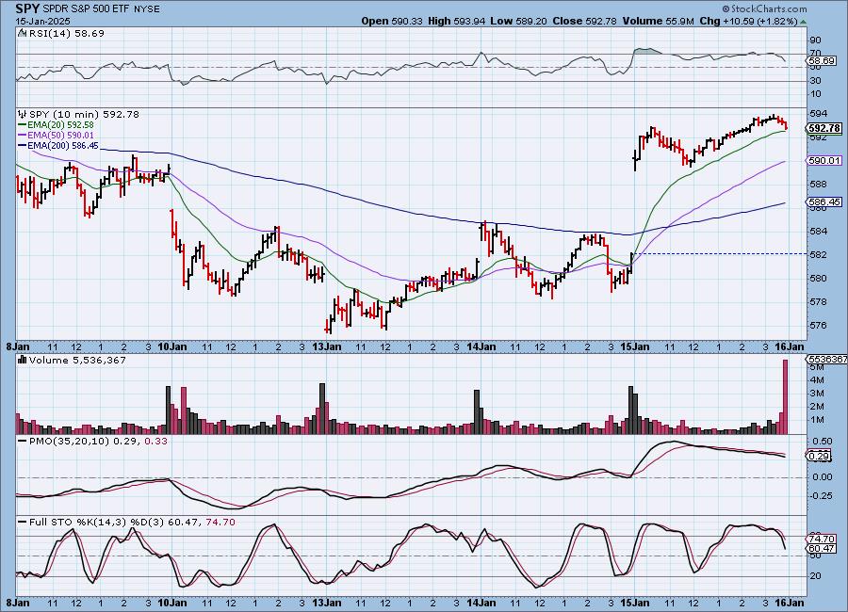848x612 pixels.
Task: Click the 58.69 RSI axis value tag
Action: tap(821, 61)
